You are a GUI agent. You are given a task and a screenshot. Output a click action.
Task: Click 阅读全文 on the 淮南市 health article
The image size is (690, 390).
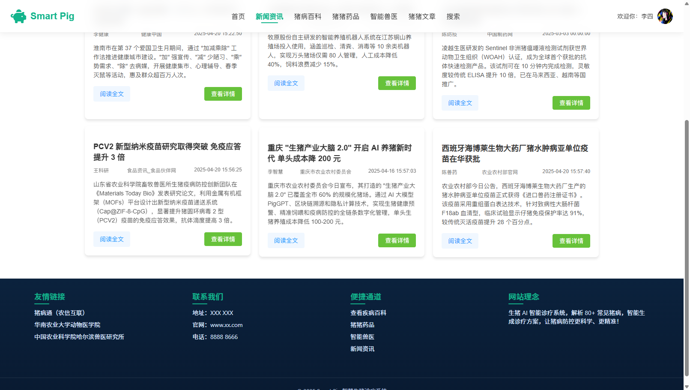112,94
